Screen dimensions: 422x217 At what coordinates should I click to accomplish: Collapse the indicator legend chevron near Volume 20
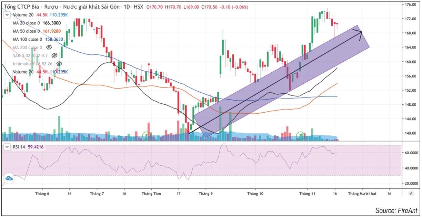point(7,15)
